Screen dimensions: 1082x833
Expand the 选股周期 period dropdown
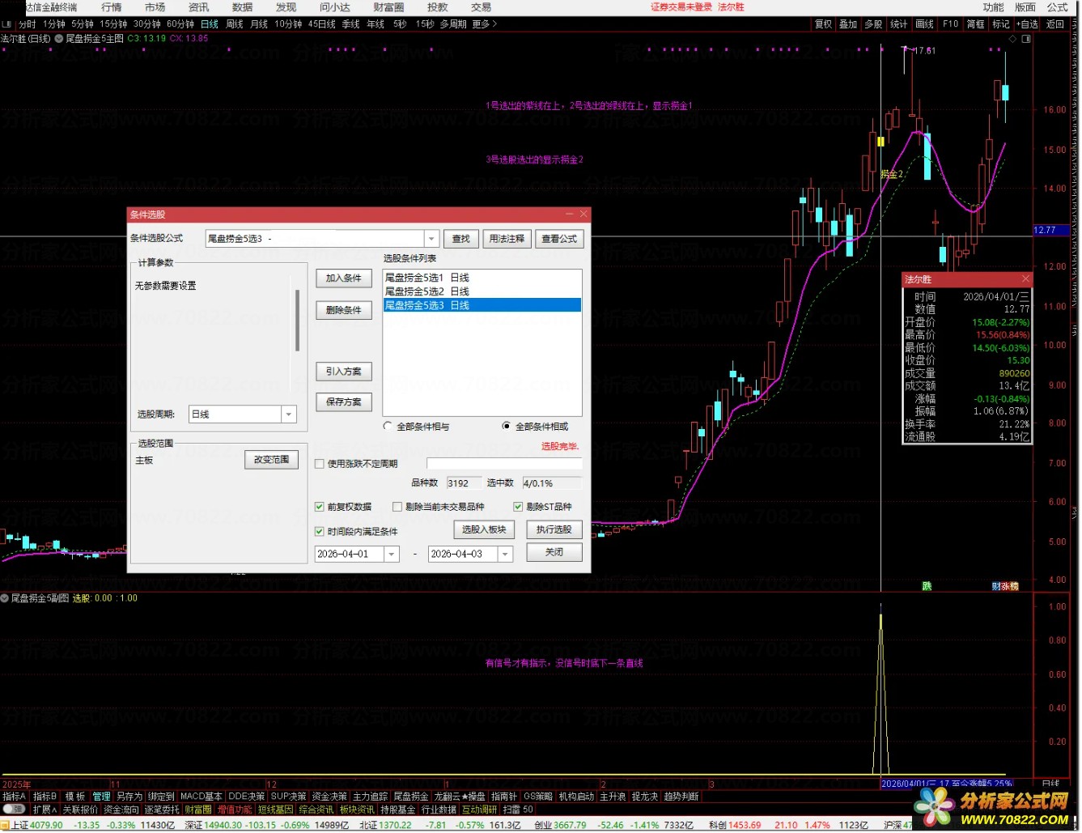(288, 414)
